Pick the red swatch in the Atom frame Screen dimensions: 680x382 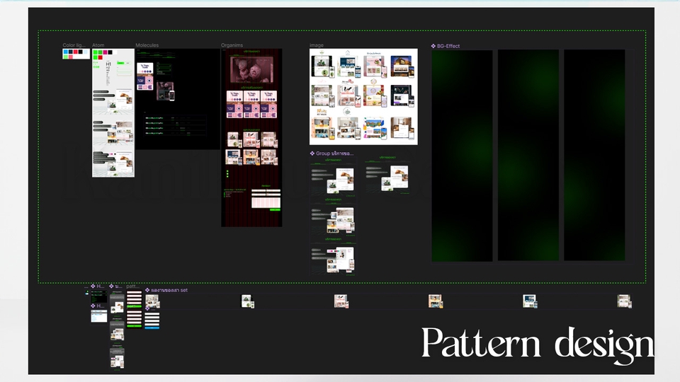click(x=100, y=57)
